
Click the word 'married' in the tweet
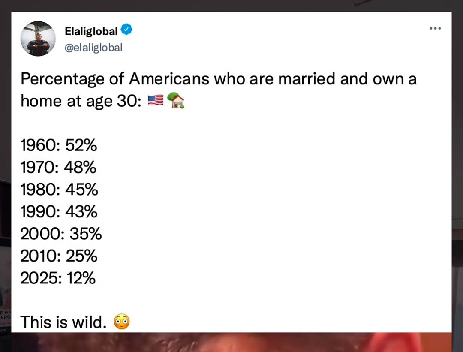click(307, 79)
